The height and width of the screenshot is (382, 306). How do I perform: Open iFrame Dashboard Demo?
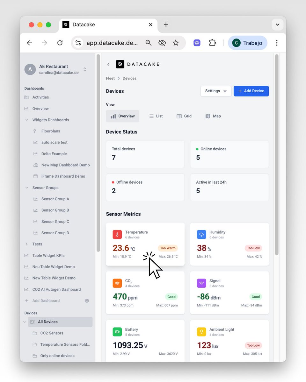pos(63,176)
